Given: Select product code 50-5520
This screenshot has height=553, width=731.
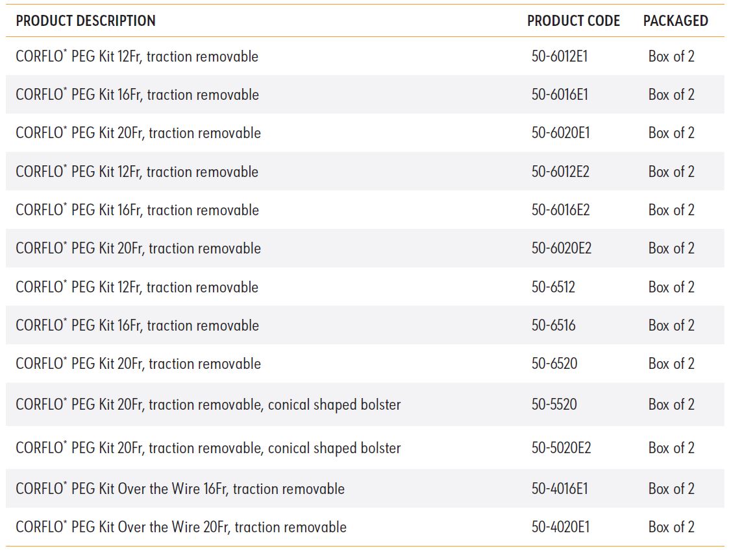Looking at the screenshot, I should click(x=554, y=404).
